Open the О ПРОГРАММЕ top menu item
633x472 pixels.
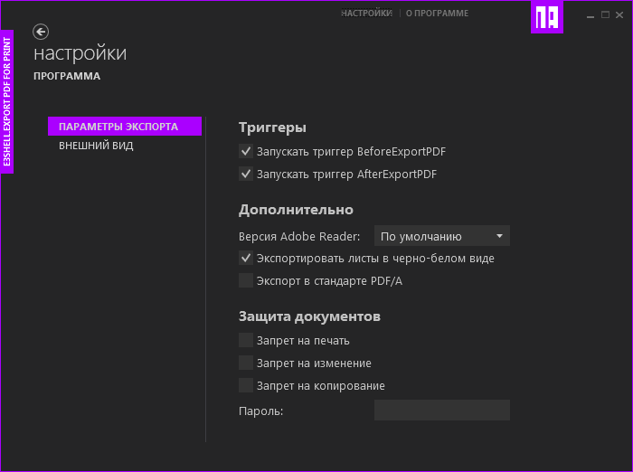point(438,14)
